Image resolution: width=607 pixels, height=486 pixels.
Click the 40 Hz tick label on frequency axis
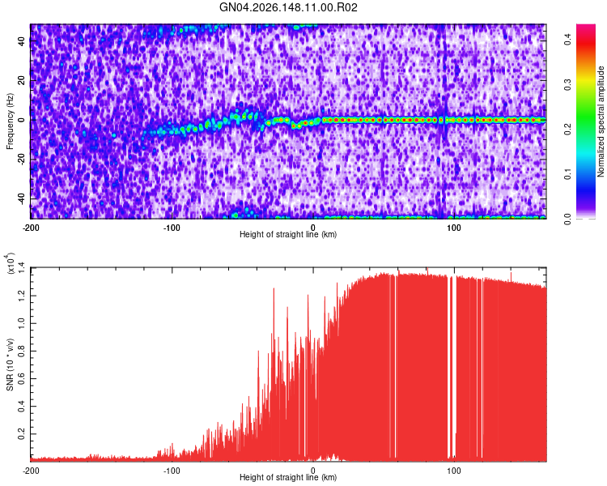[x=22, y=41]
